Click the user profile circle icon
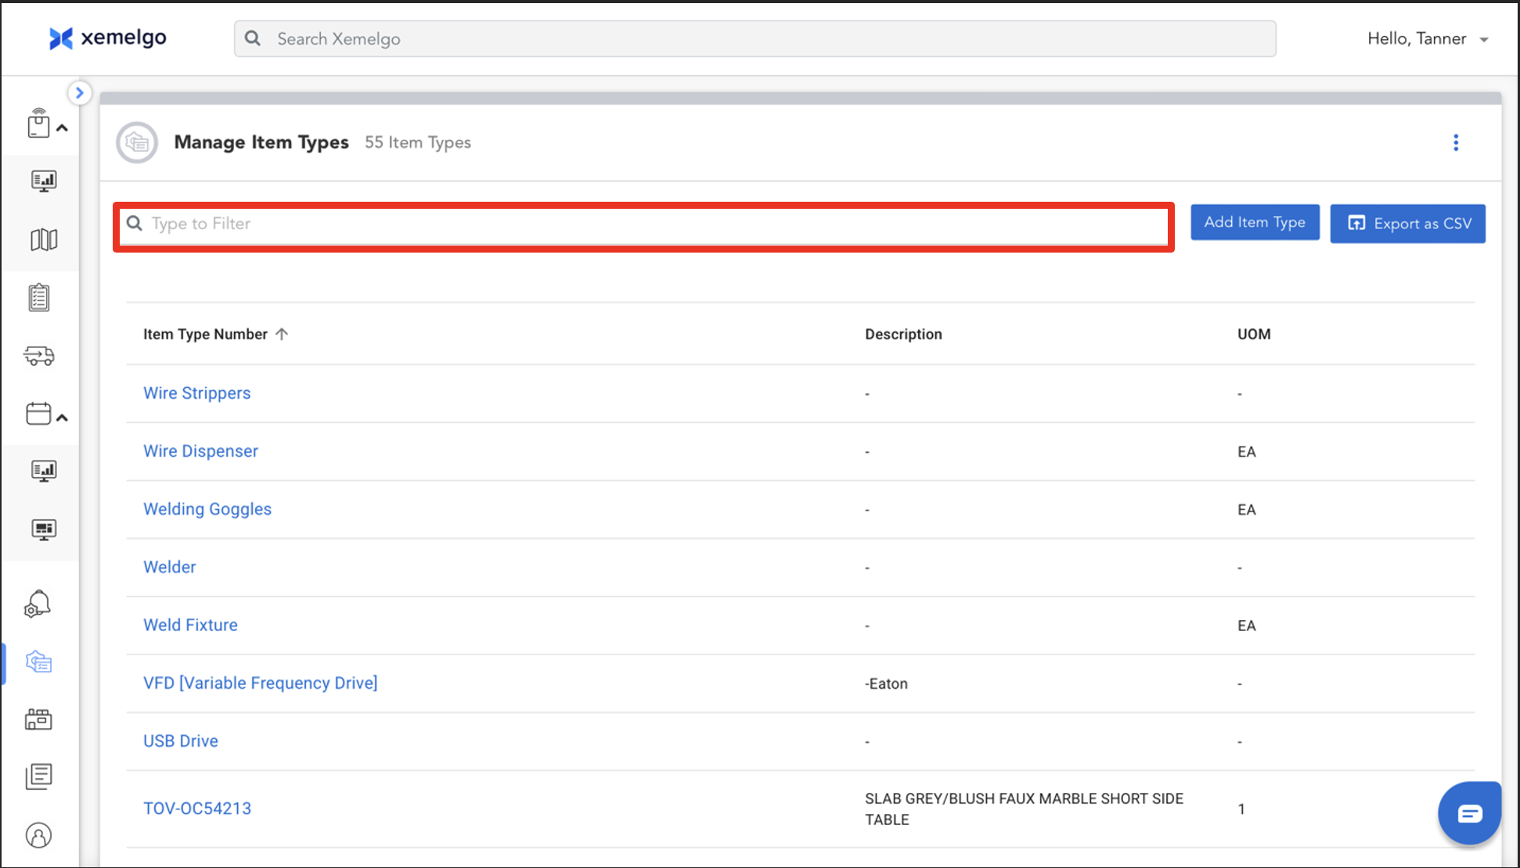This screenshot has height=868, width=1520. 38,835
